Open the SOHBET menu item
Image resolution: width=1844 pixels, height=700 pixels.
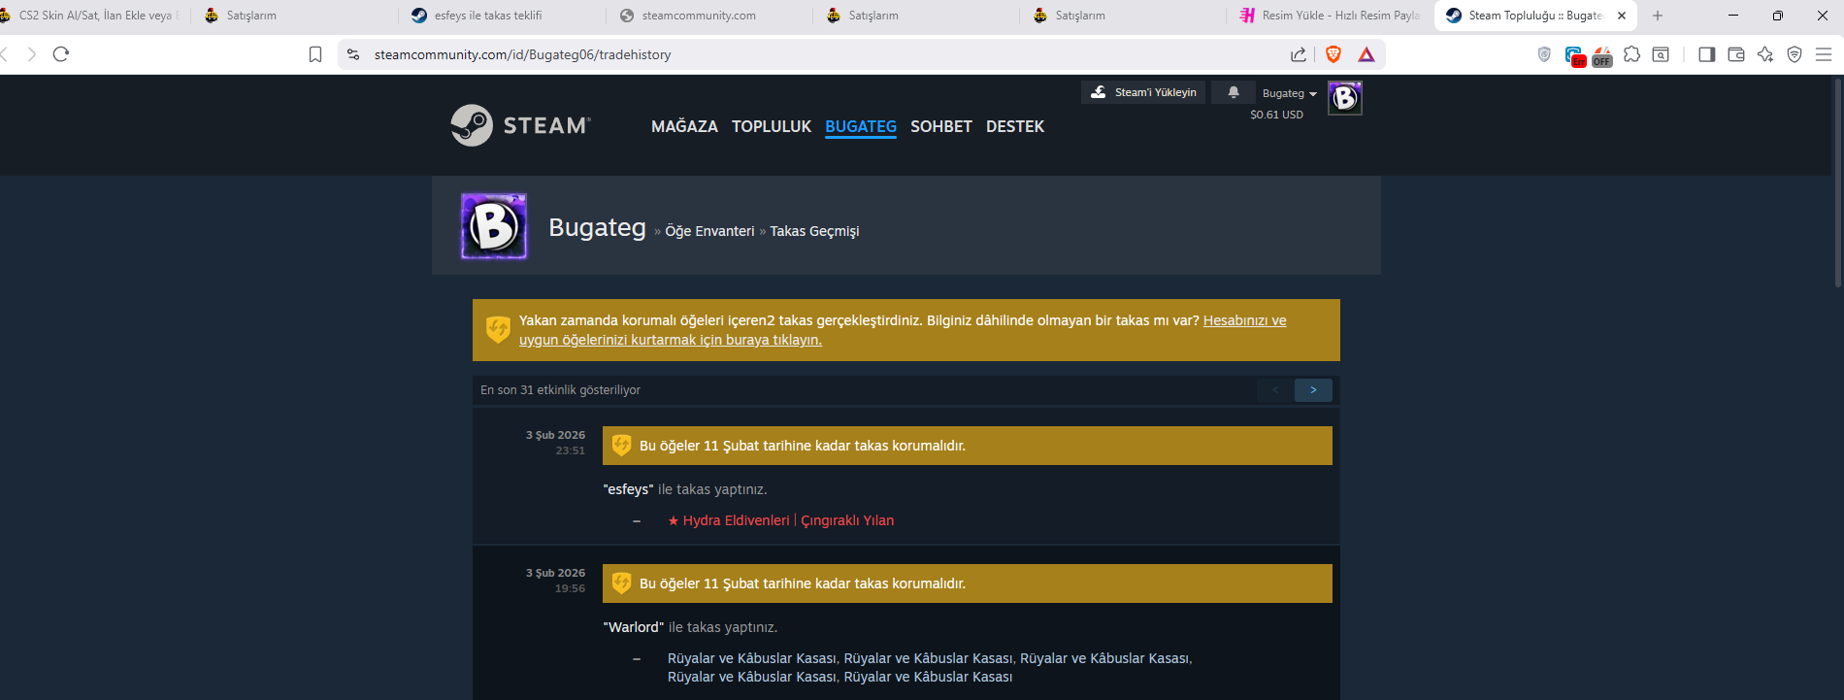click(941, 126)
